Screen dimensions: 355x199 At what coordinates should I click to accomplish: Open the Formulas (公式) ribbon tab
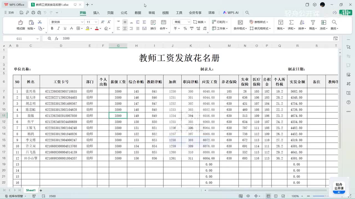click(124, 13)
